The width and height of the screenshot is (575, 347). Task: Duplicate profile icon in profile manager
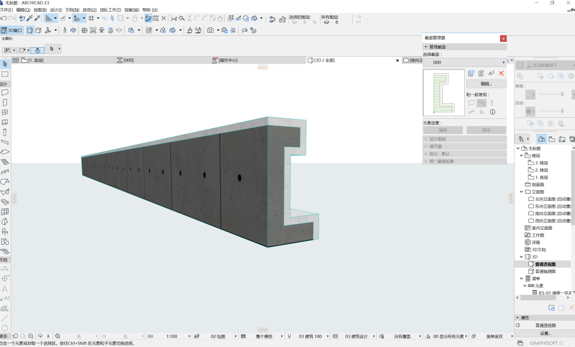pos(481,73)
